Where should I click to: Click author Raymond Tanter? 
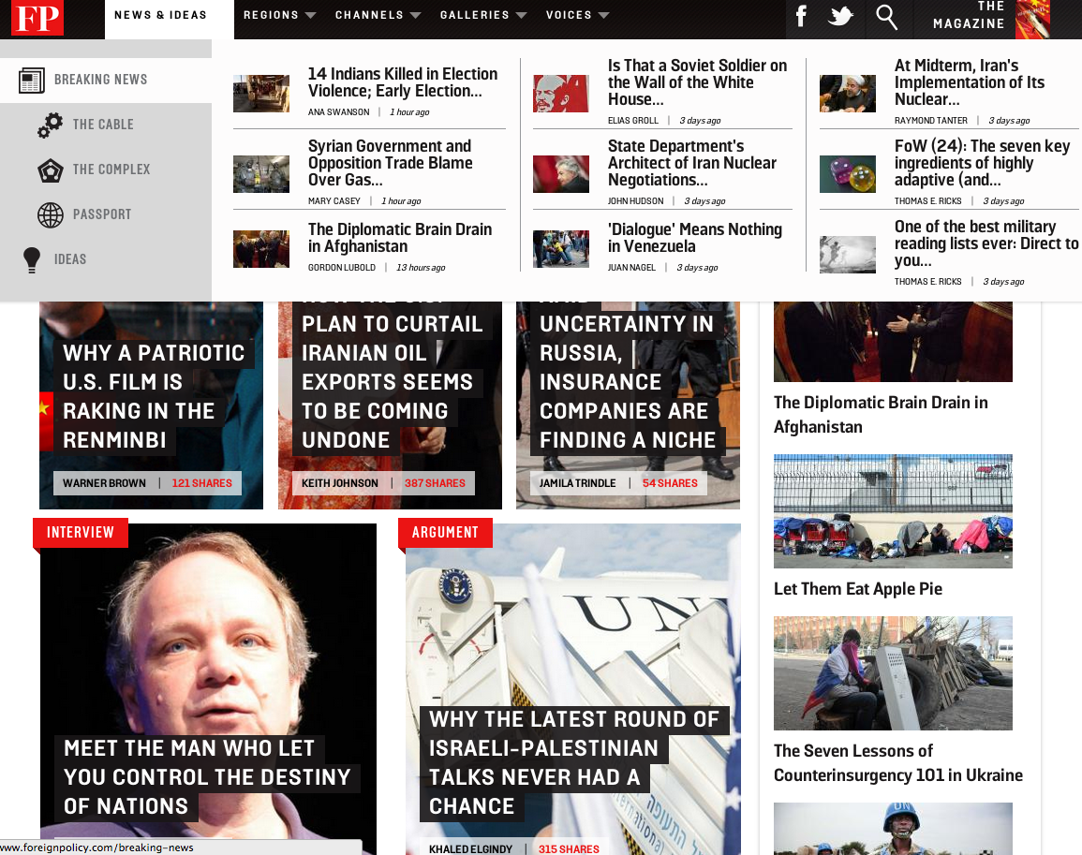(931, 120)
